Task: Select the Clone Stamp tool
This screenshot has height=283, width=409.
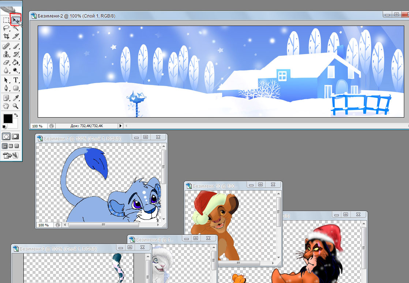Action: click(6, 54)
